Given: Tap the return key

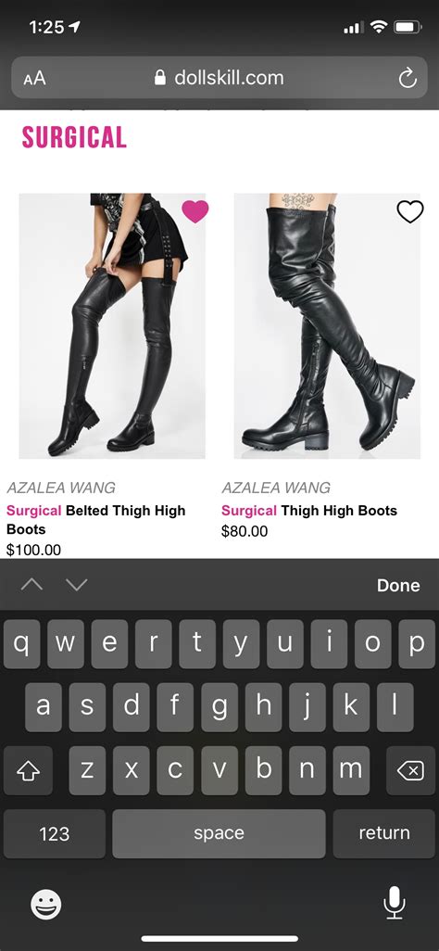Looking at the screenshot, I should [383, 834].
